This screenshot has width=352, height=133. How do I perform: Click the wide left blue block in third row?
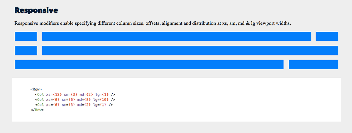[149, 64]
